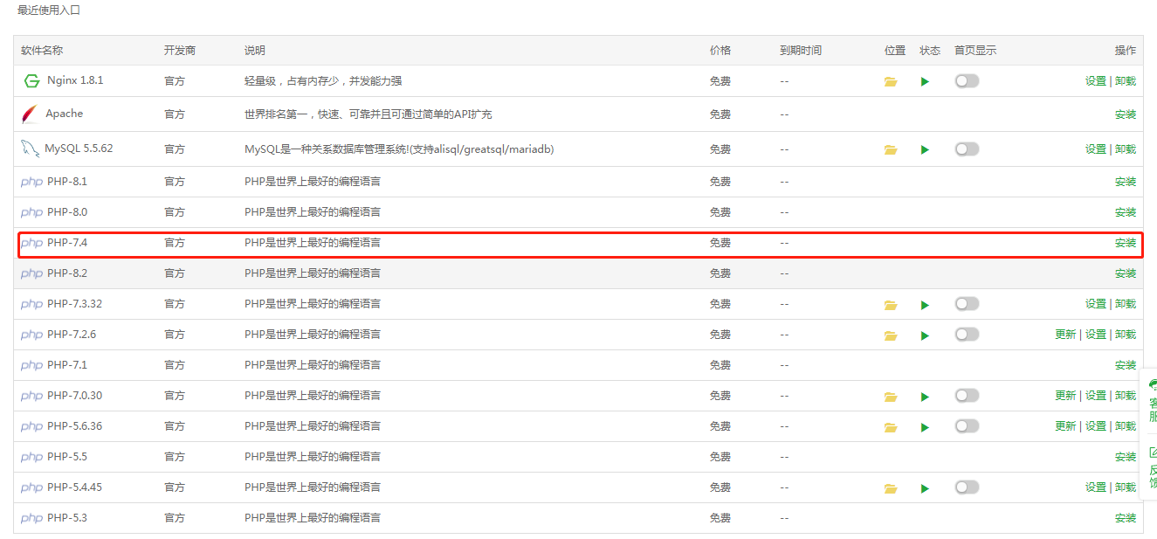This screenshot has width=1157, height=539.
Task: Click the MySQL 5.5.62 green status play icon
Action: tap(925, 150)
